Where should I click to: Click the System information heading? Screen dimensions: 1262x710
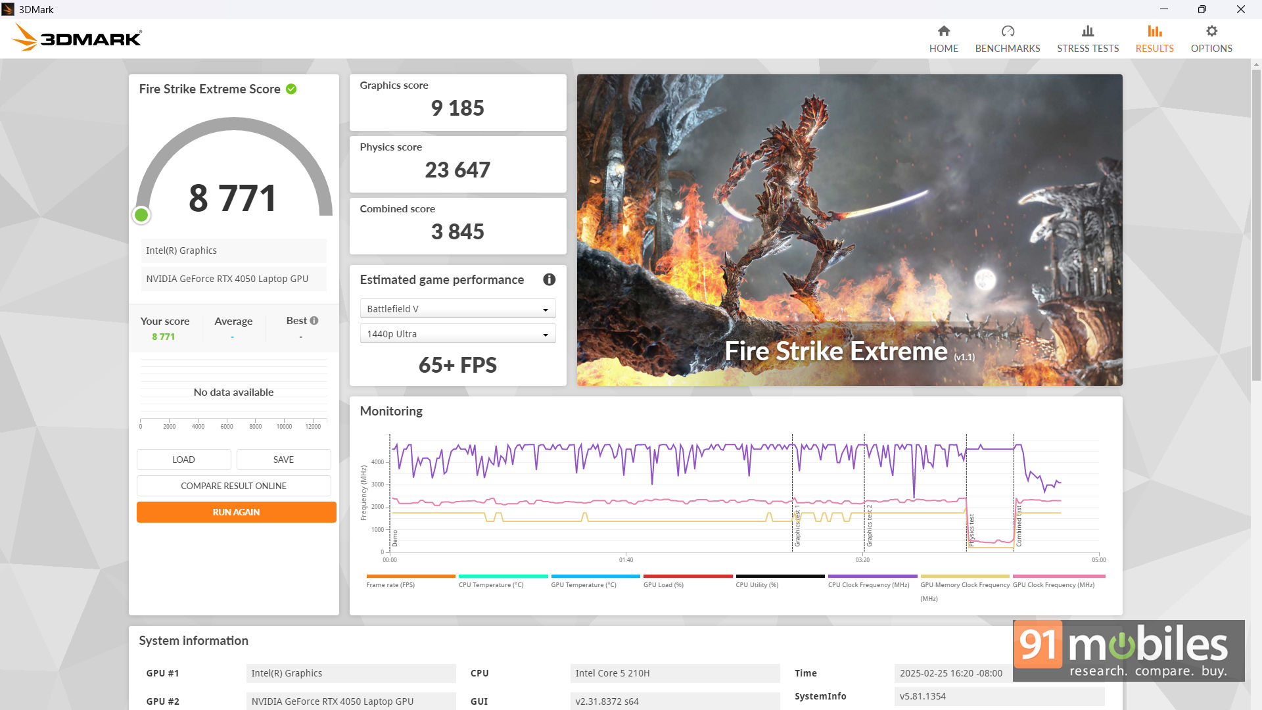(x=193, y=640)
